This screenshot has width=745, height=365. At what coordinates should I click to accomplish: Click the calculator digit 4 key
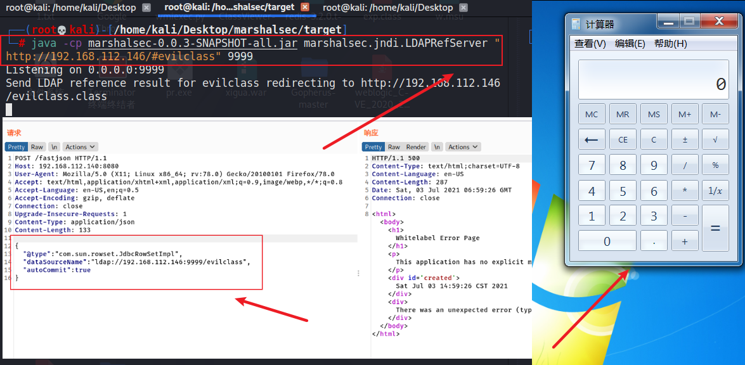[x=592, y=191]
